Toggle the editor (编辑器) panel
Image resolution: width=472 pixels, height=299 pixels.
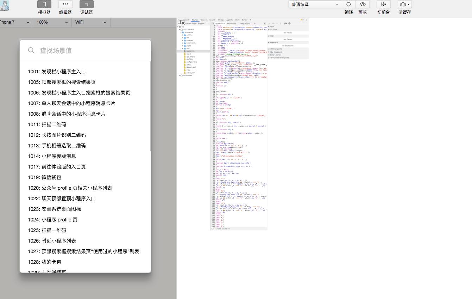tap(65, 5)
